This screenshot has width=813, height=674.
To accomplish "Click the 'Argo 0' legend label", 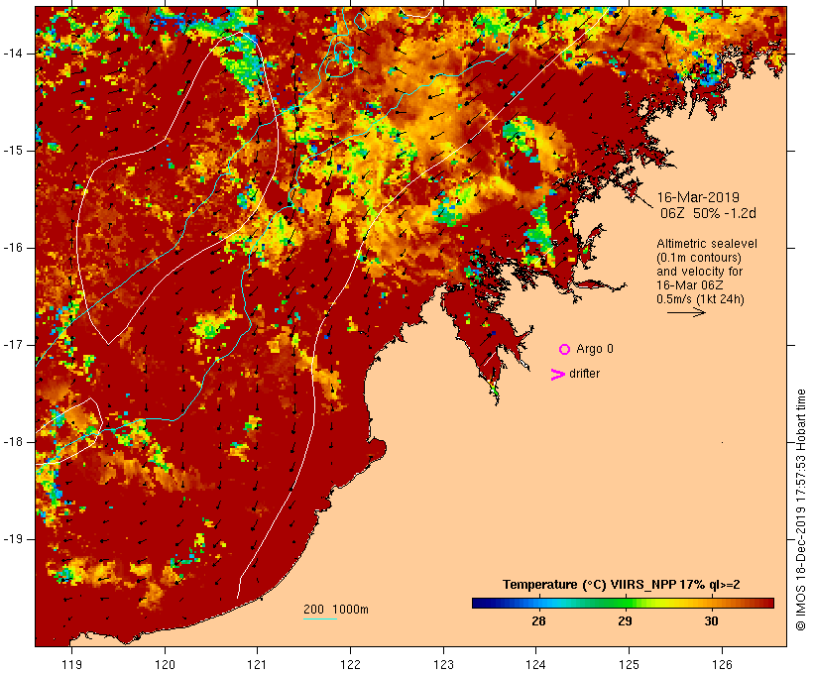I will tap(595, 349).
